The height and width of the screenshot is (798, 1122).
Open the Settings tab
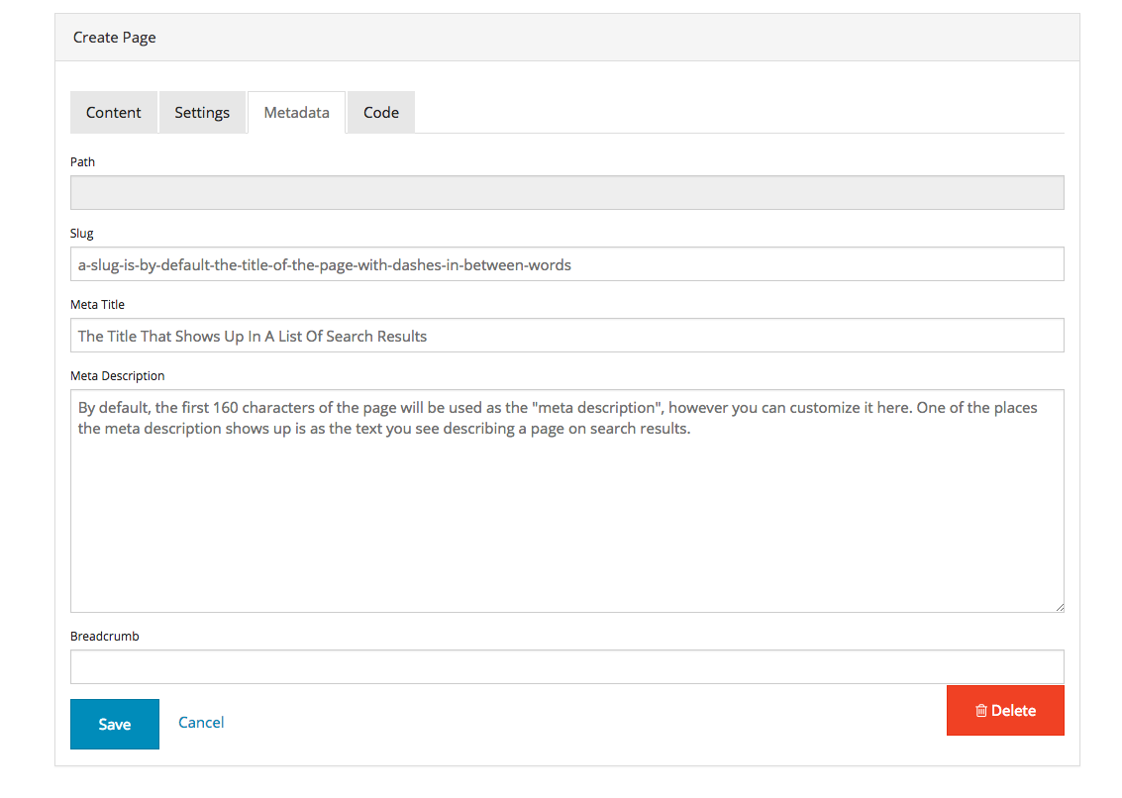202,113
